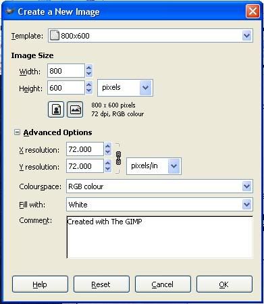Collapse the Advanced Options section
Image resolution: width=264 pixels, height=304 pixels.
[x=17, y=132]
